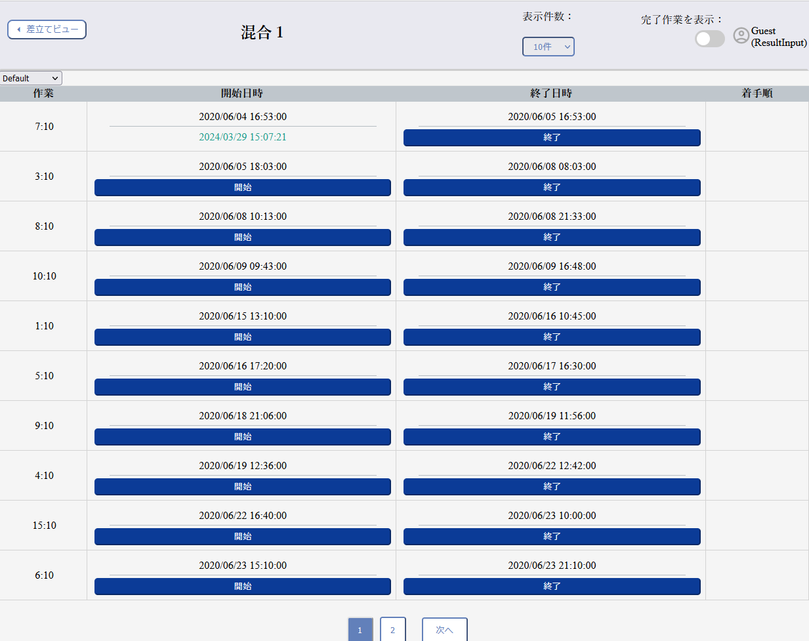Viewport: 809px width, 641px height.
Task: Click the 着手順 column header
Action: [x=756, y=93]
